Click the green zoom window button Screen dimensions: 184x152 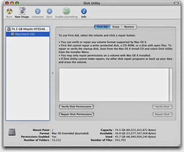point(17,3)
